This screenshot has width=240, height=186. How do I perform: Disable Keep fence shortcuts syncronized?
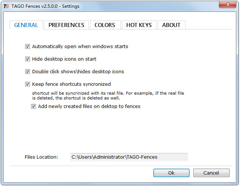pyautogui.click(x=27, y=84)
